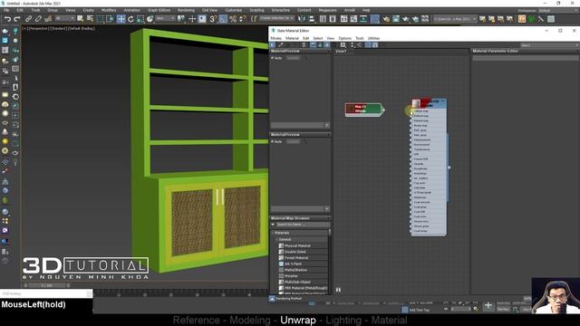Switch to the View1 tab
Screen dimensions: 580x326
coord(341,52)
